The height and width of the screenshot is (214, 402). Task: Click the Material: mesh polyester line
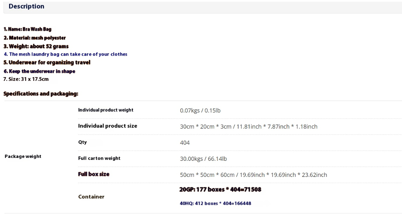35,38
